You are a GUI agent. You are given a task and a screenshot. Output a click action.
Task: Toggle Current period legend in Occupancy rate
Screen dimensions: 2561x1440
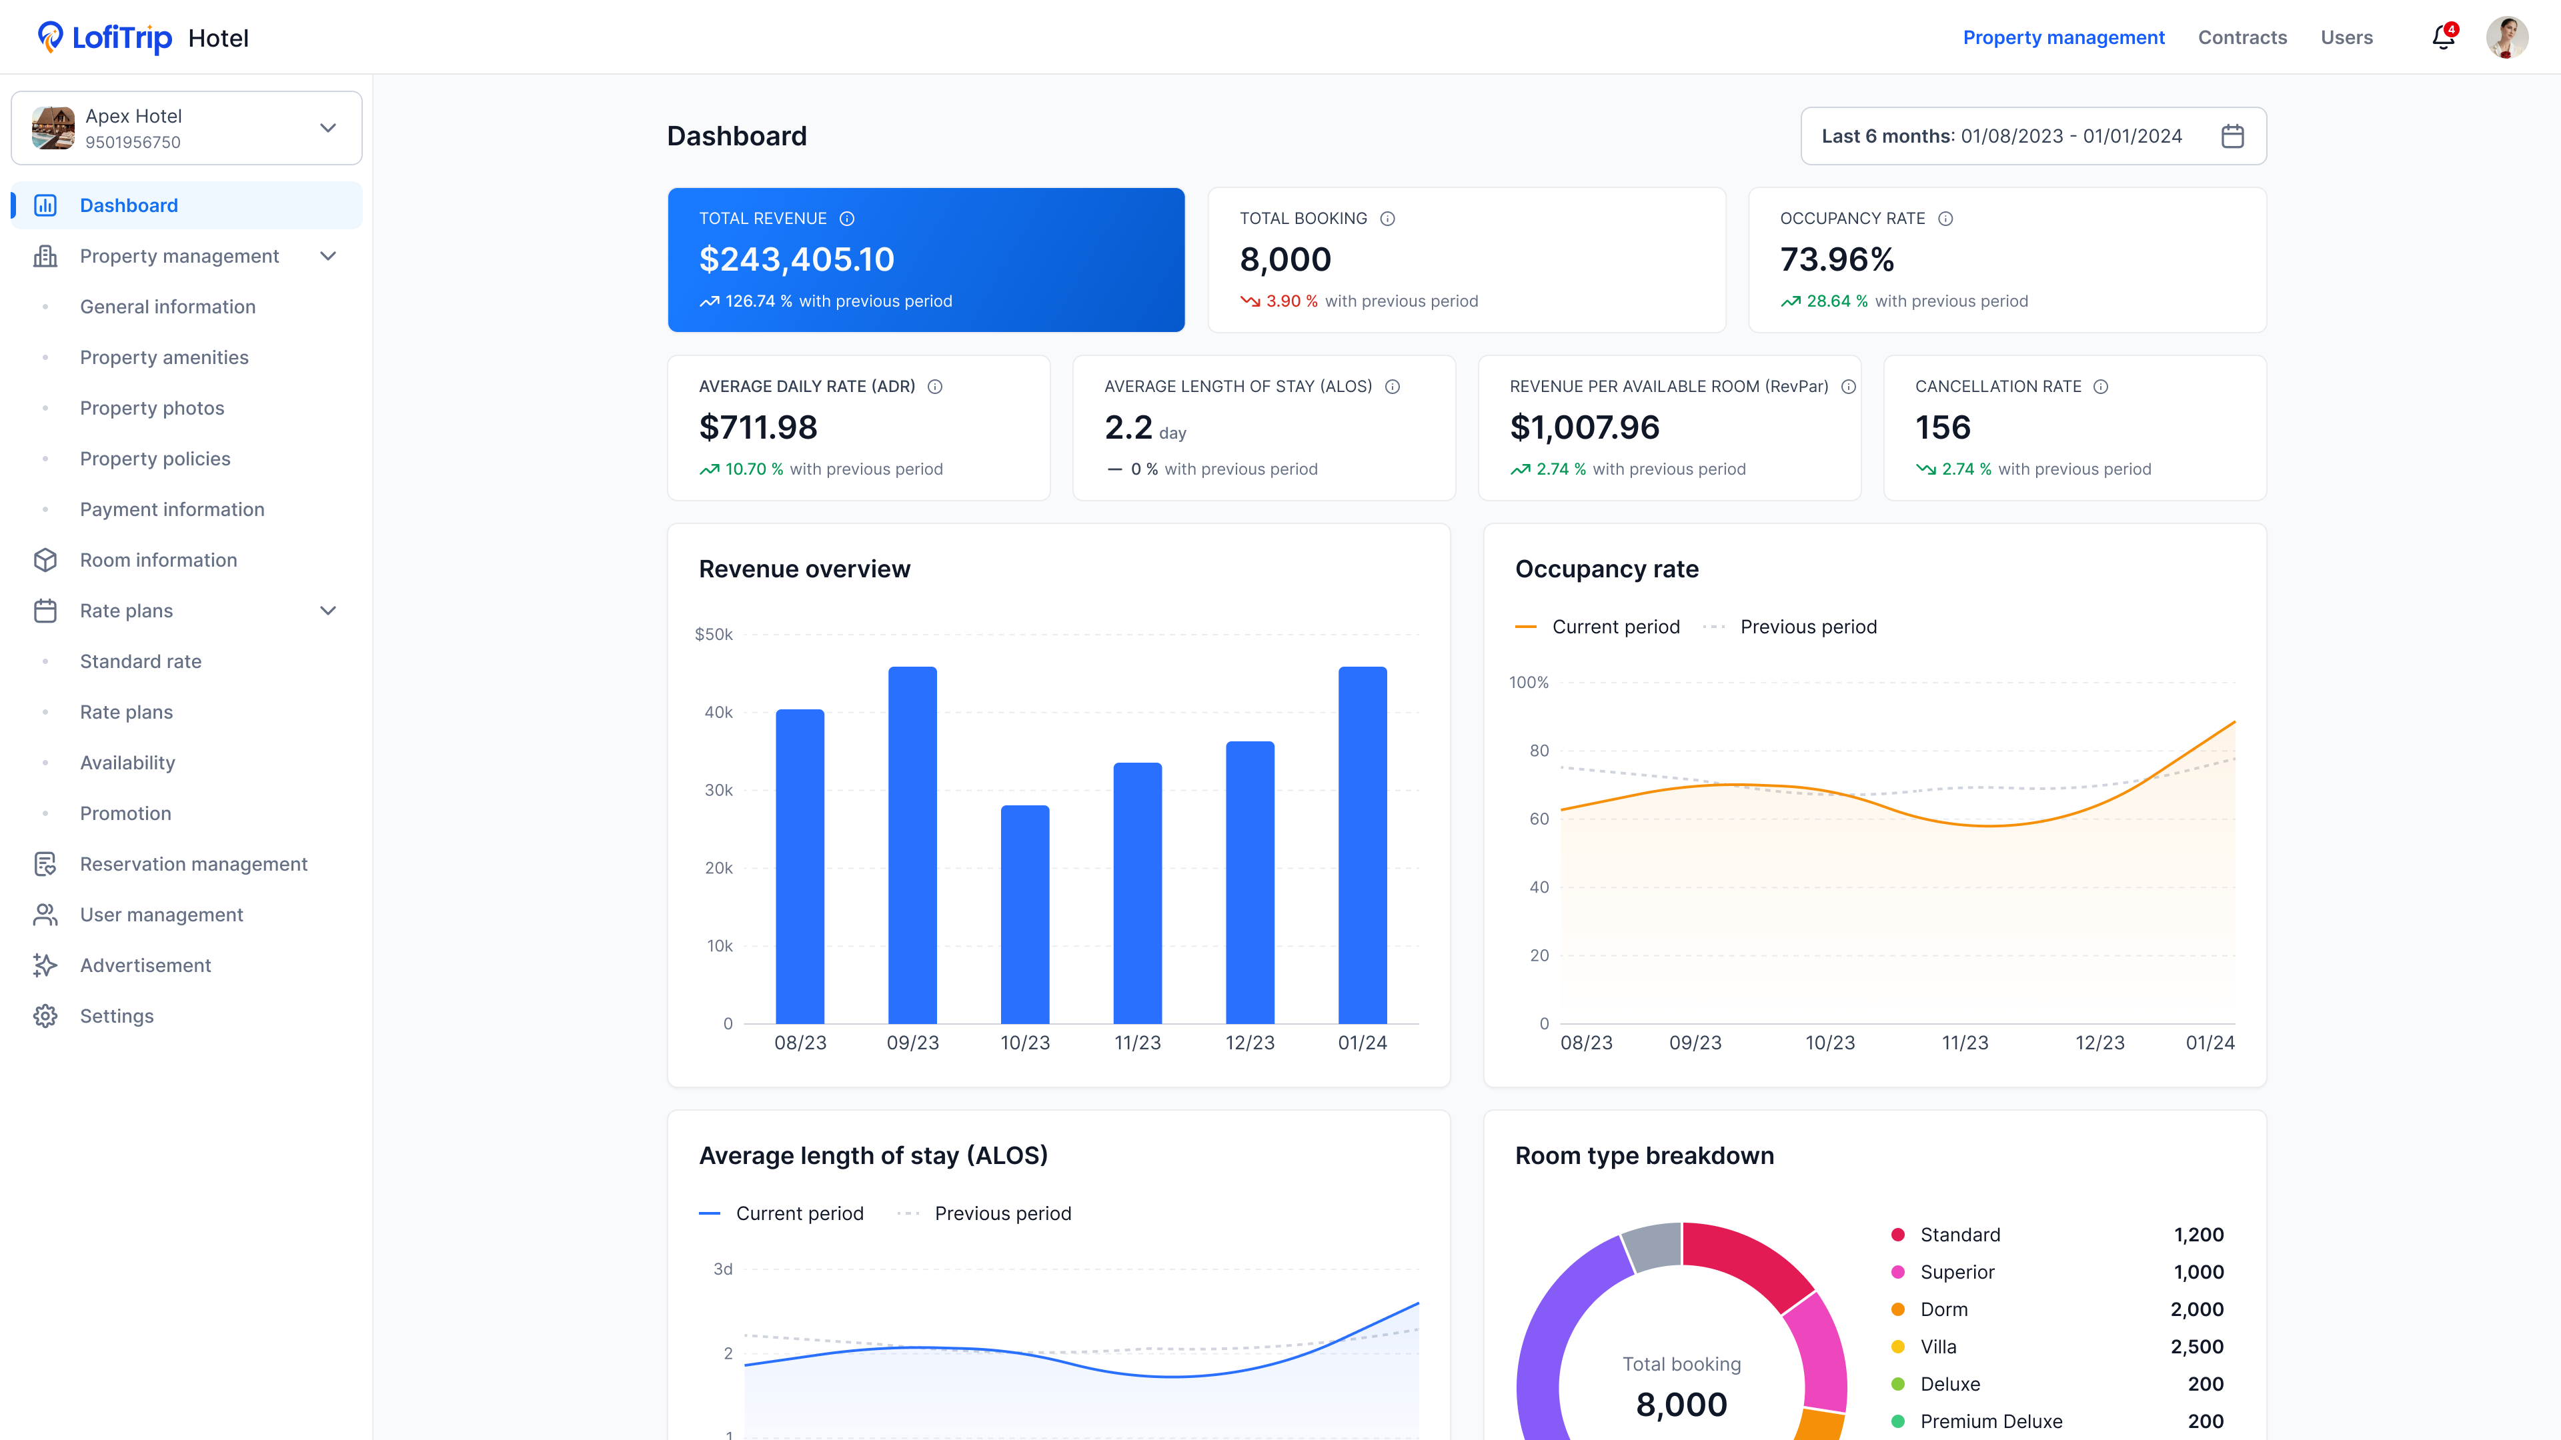click(1597, 627)
